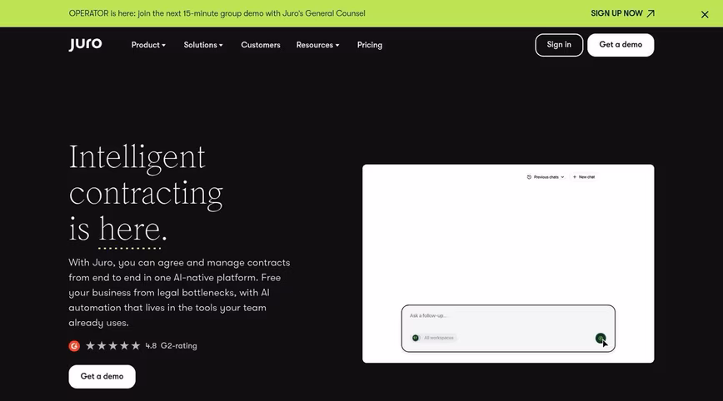Expand the Solutions dropdown menu
The width and height of the screenshot is (723, 401).
click(x=203, y=45)
